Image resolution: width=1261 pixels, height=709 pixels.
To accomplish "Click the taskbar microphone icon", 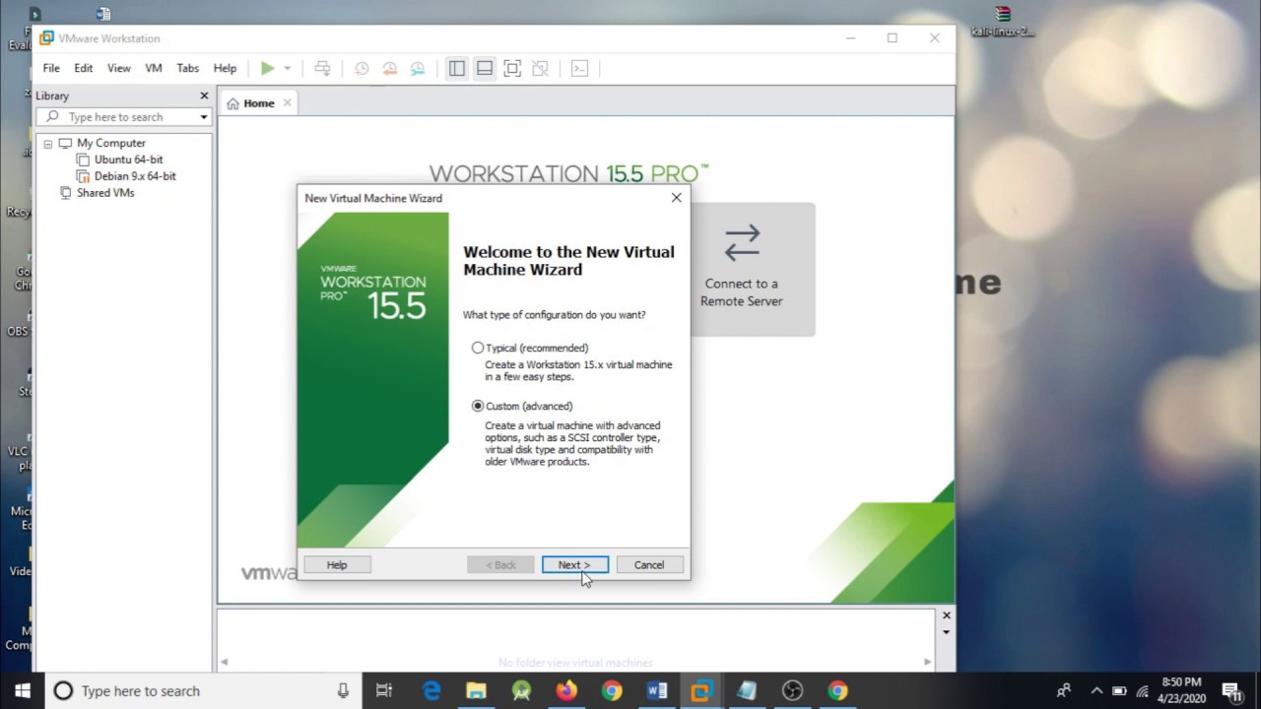I will (x=343, y=691).
